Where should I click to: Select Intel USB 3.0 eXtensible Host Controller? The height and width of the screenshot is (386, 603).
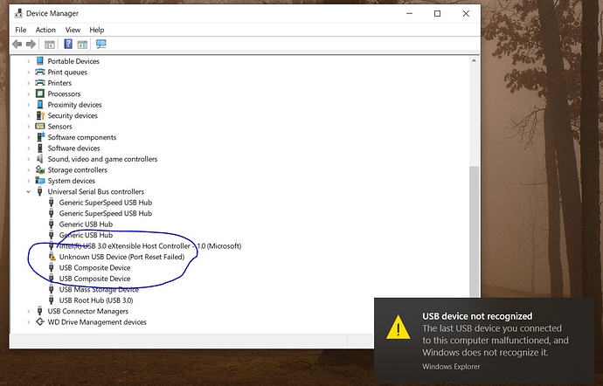point(150,246)
